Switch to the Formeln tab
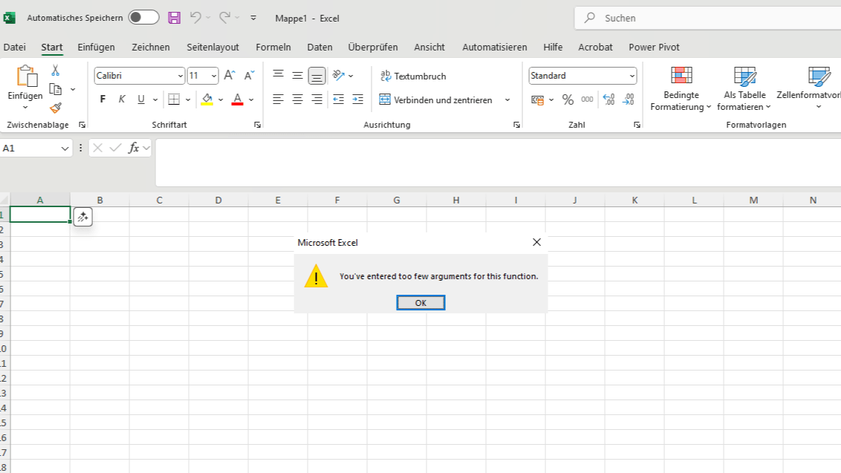The image size is (841, 473). coord(273,47)
